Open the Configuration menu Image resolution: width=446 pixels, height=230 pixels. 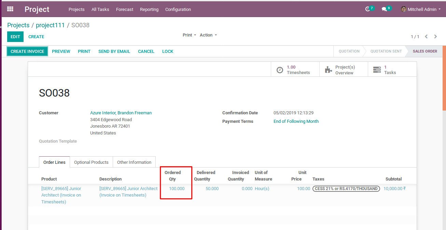(x=178, y=9)
